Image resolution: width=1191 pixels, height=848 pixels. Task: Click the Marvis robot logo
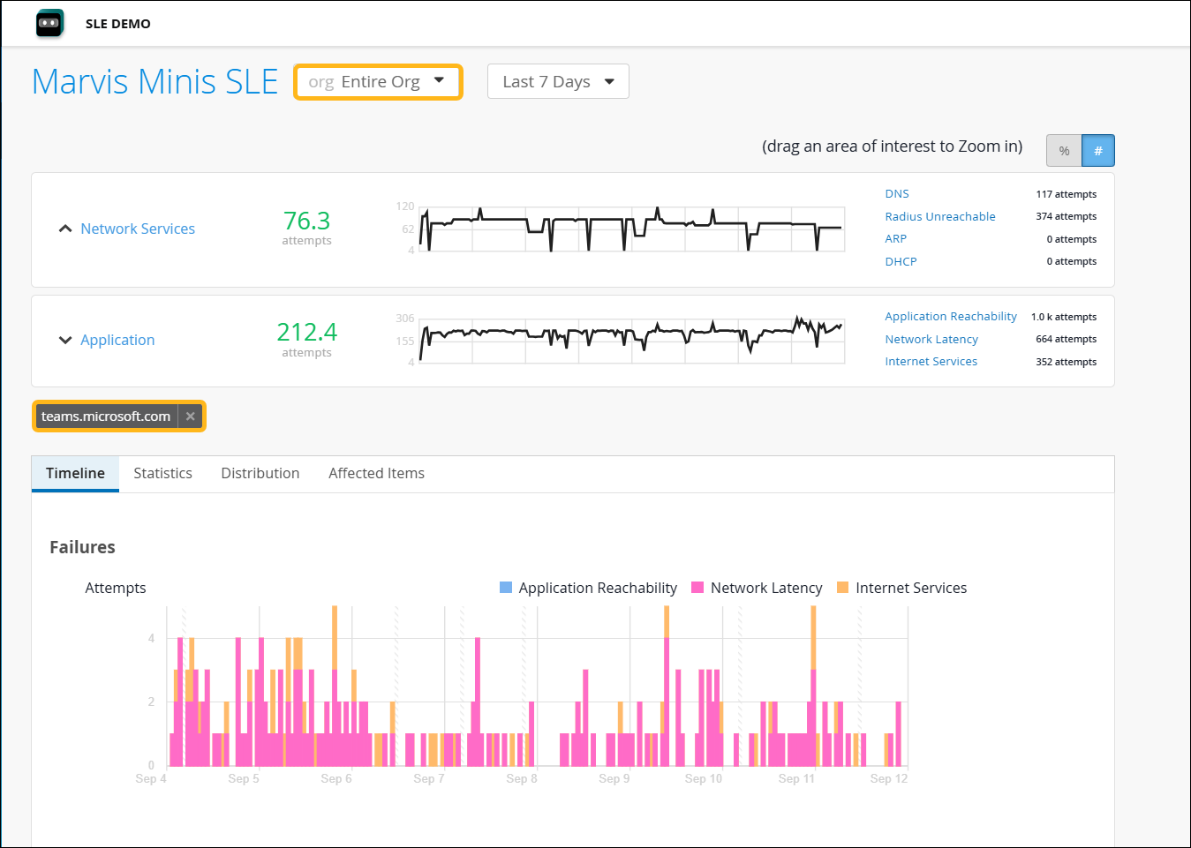coord(49,23)
